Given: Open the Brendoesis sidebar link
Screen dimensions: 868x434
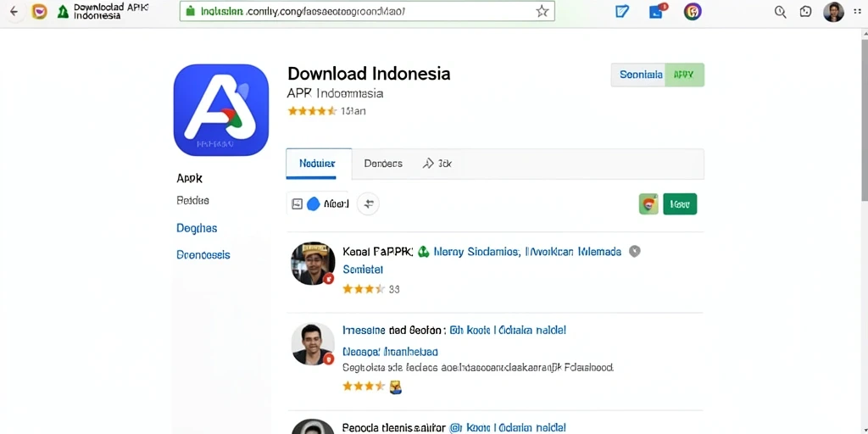Looking at the screenshot, I should tap(203, 255).
